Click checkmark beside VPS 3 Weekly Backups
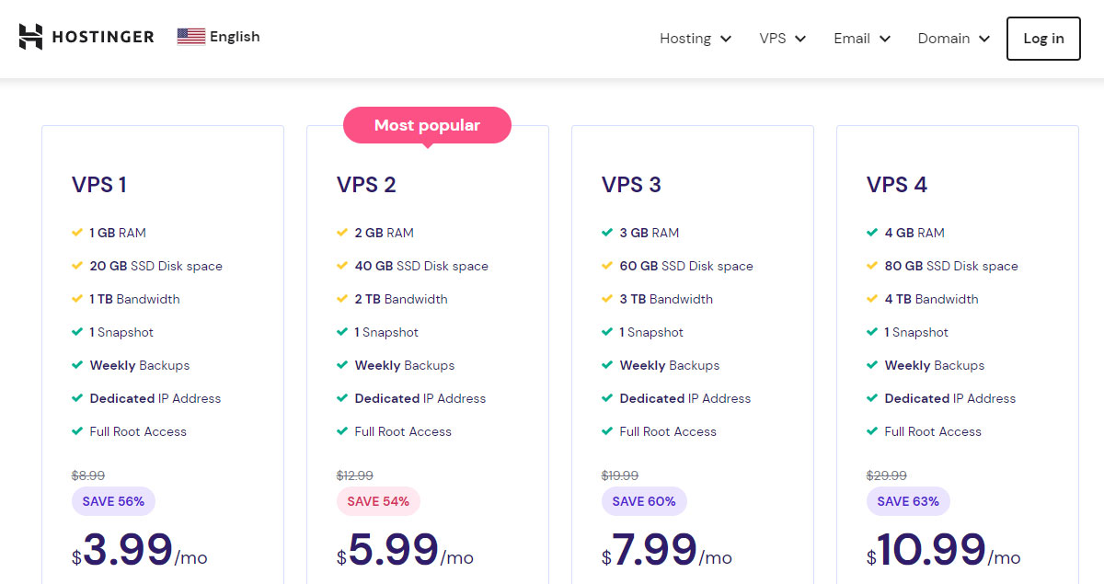 tap(607, 365)
